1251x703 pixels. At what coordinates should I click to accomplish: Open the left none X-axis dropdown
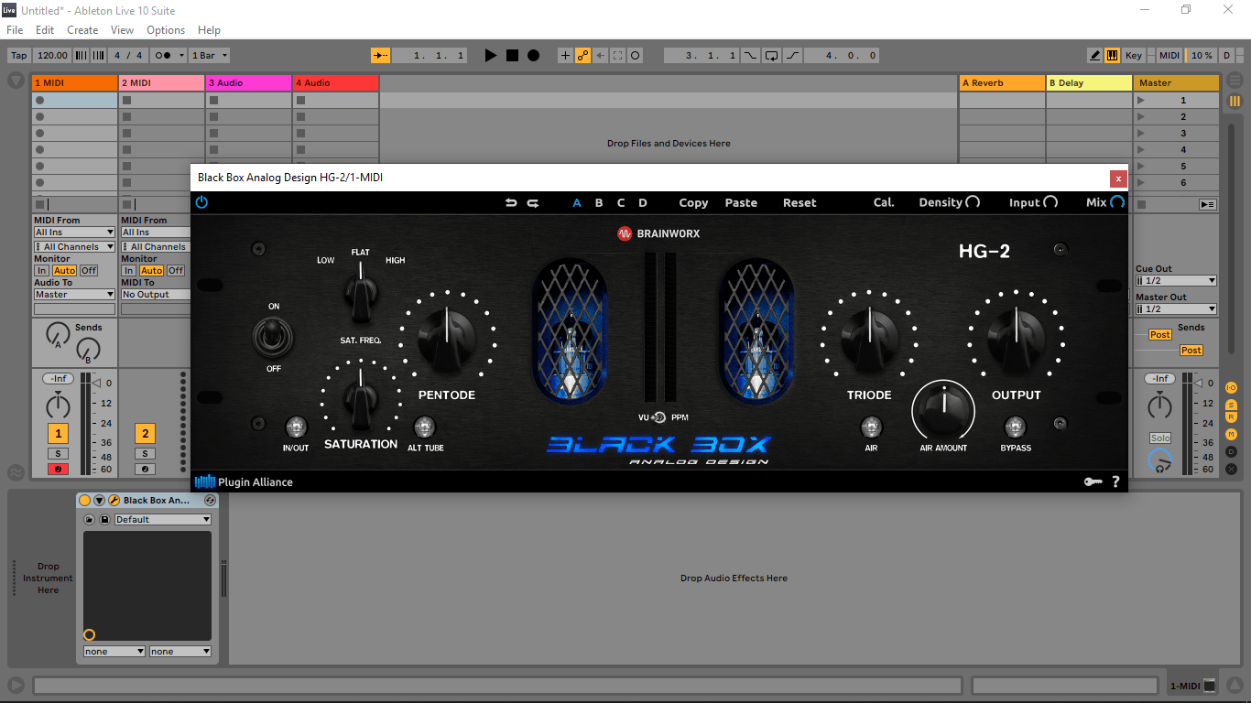tap(114, 652)
